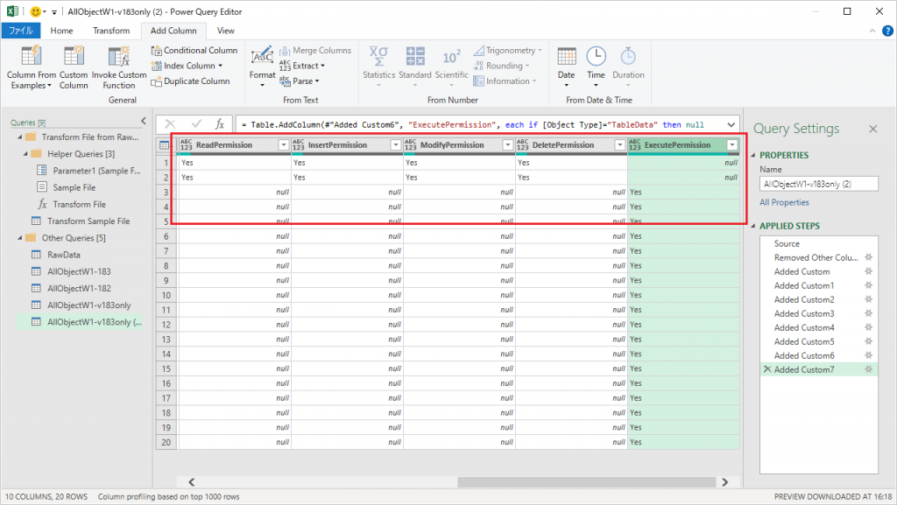
Task: Open the View tab
Action: point(225,31)
